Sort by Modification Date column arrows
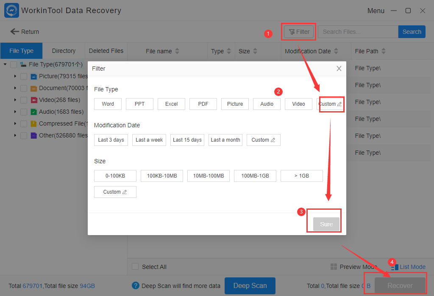434x296 pixels. [x=336, y=51]
